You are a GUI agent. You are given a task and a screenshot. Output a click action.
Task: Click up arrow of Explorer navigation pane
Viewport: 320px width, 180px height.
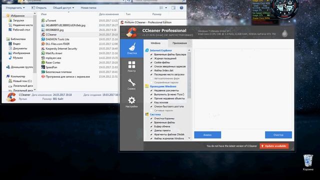(34, 13)
